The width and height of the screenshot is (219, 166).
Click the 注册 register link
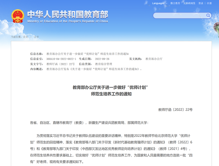pos(209,3)
